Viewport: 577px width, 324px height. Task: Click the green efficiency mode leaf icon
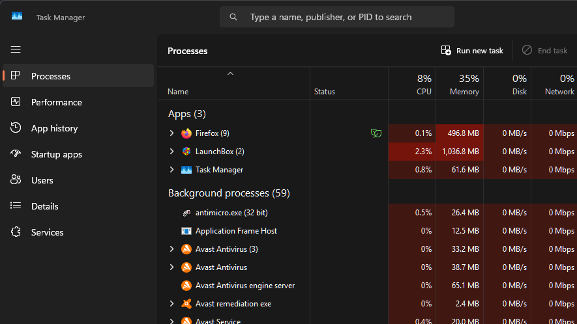tap(376, 133)
